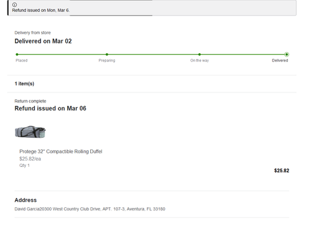Image resolution: width=311 pixels, height=237 pixels.
Task: Select the On the way step marker
Action: point(200,55)
